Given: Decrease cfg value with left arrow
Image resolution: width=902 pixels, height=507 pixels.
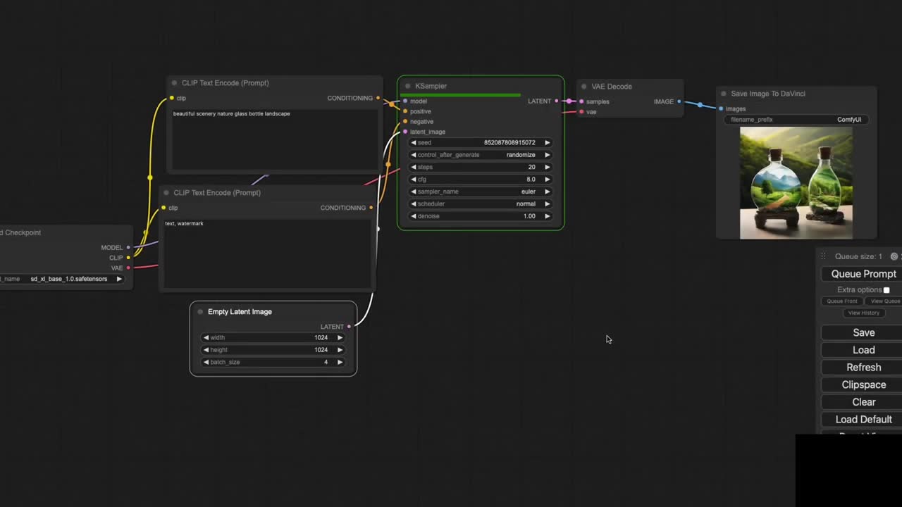Looking at the screenshot, I should click(414, 180).
